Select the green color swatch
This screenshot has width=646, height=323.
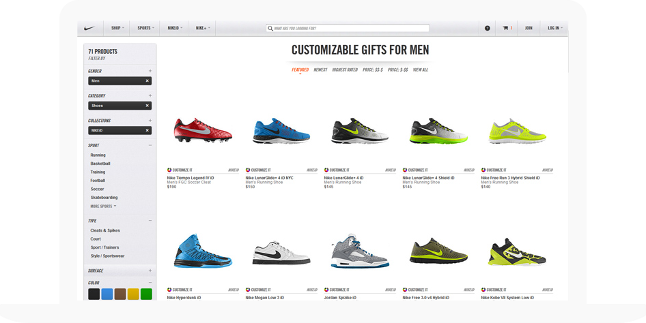(146, 294)
